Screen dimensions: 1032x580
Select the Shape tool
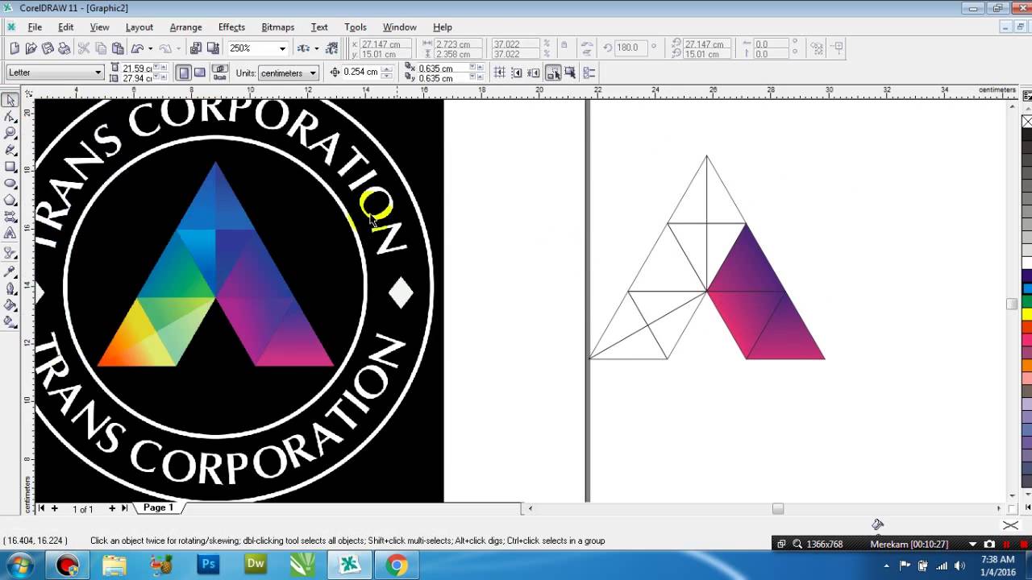pyautogui.click(x=10, y=117)
